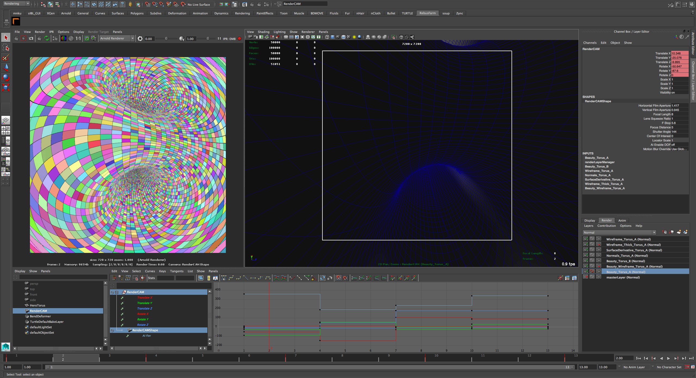Click play forward button on timeline

[x=669, y=358]
